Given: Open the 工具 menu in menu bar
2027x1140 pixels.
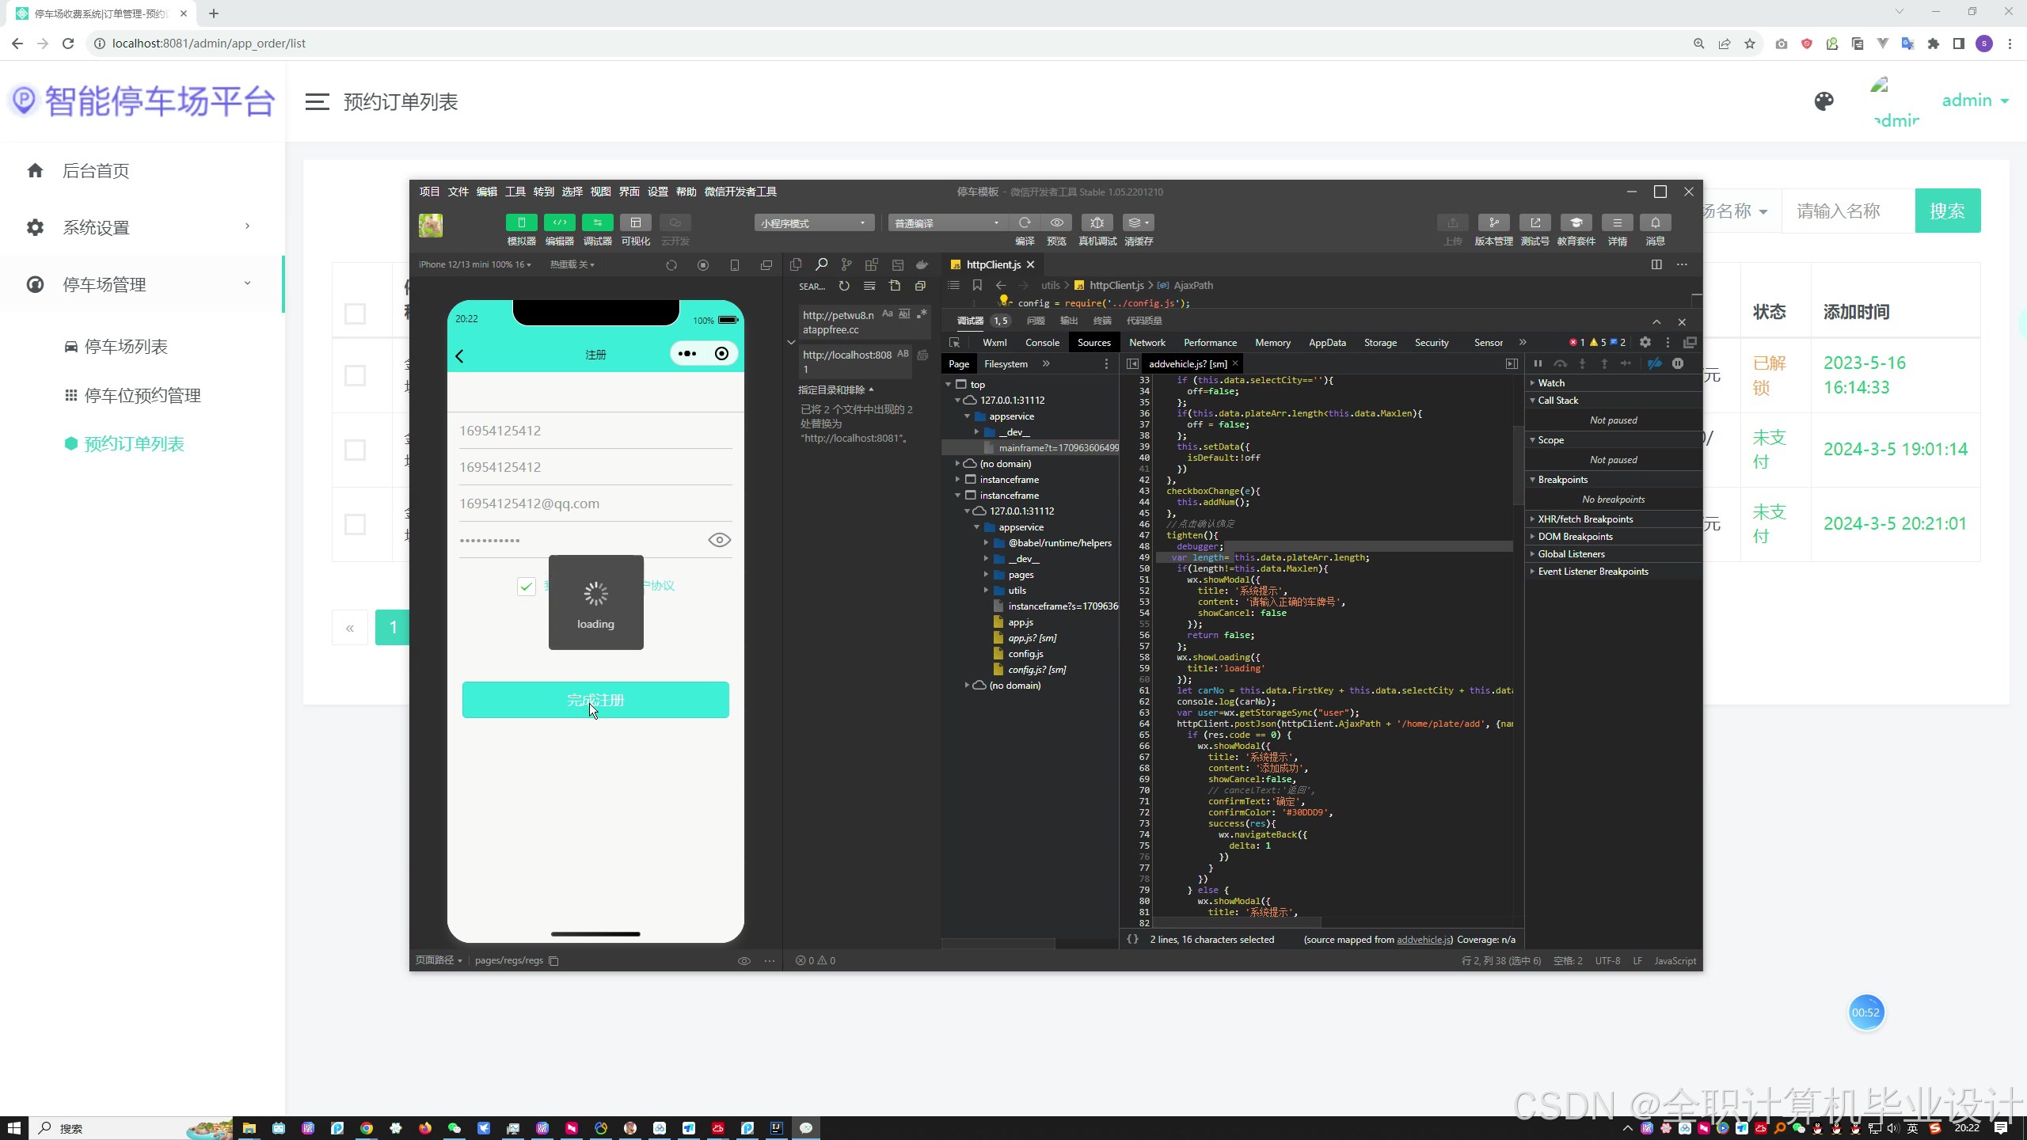Looking at the screenshot, I should coord(515,192).
